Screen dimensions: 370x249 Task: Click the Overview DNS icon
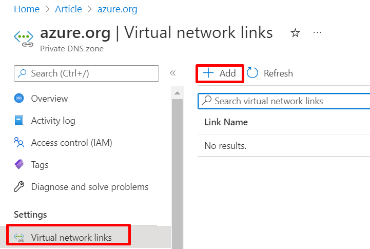click(x=19, y=99)
